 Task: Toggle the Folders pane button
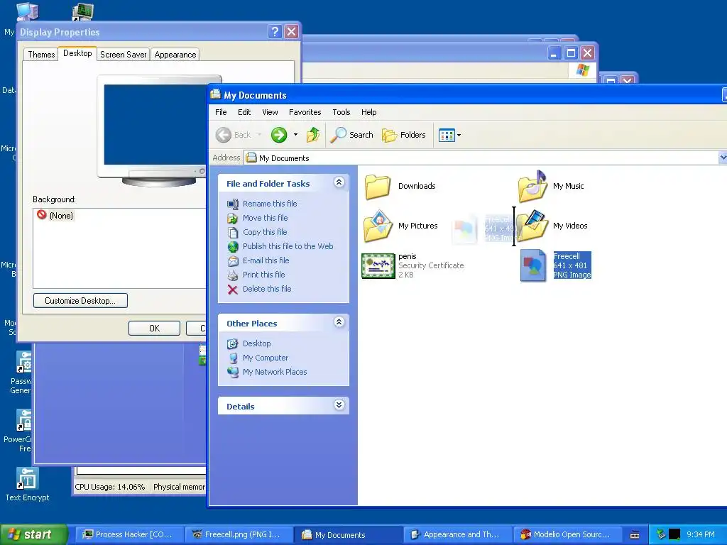point(403,135)
